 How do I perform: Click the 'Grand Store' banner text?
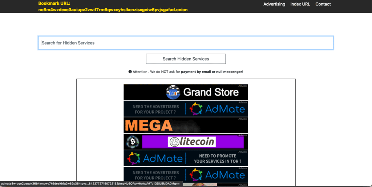click(x=211, y=92)
